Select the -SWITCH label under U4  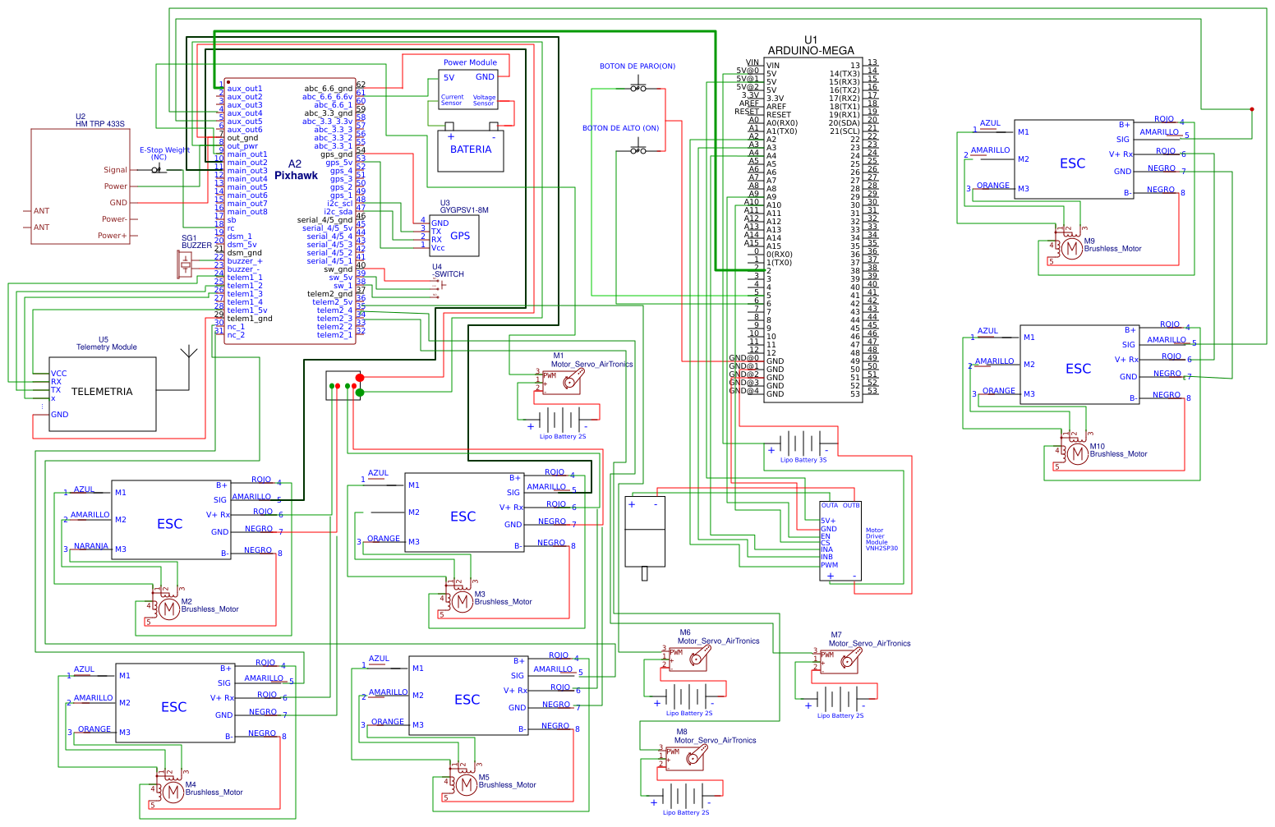(448, 274)
